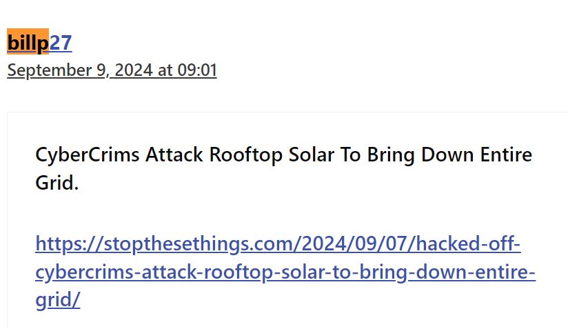Viewport: 568px width, 329px height.
Task: Click "Bring Down" in the comment headline
Action: [420, 155]
